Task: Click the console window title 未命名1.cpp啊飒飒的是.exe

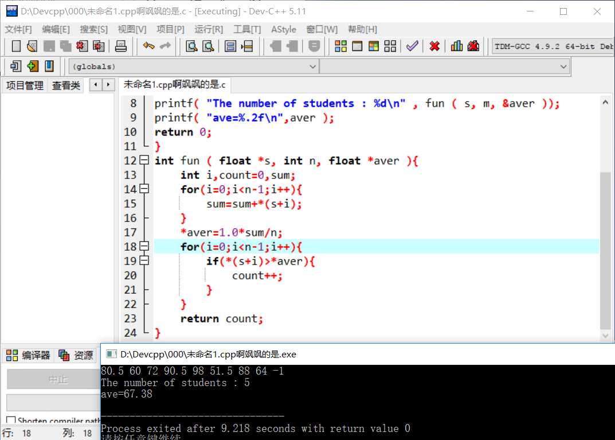Action: [208, 355]
